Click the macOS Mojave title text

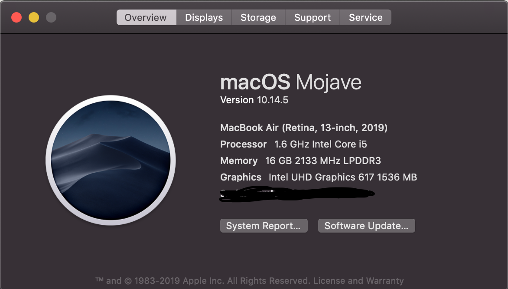coord(290,82)
